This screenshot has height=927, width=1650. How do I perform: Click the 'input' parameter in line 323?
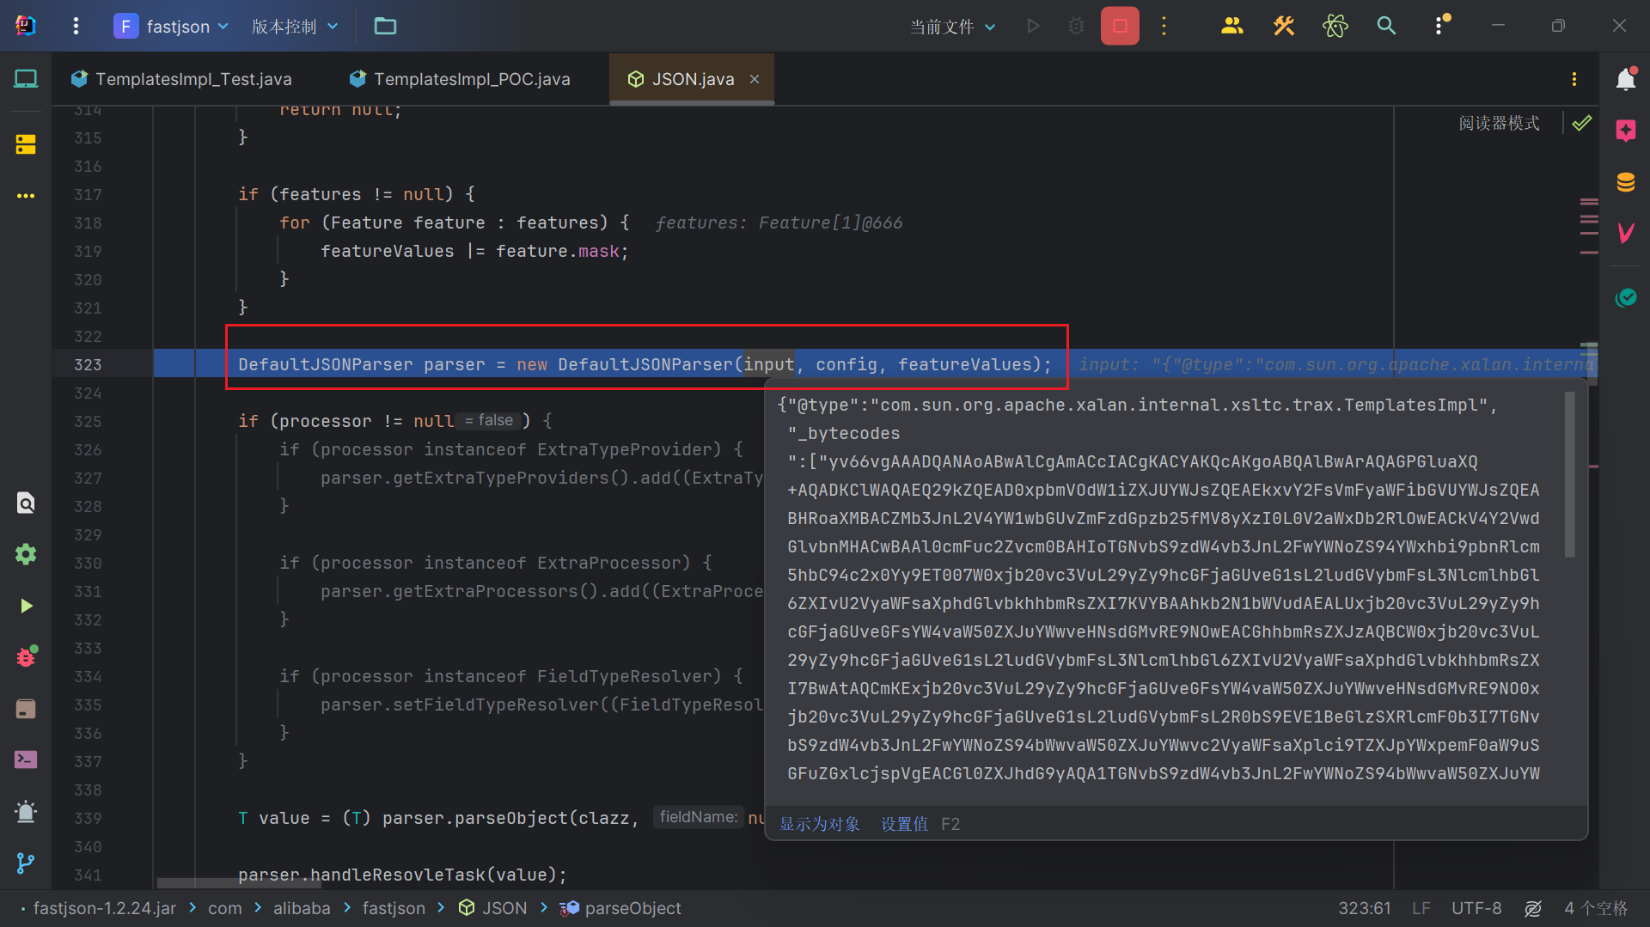click(x=768, y=364)
